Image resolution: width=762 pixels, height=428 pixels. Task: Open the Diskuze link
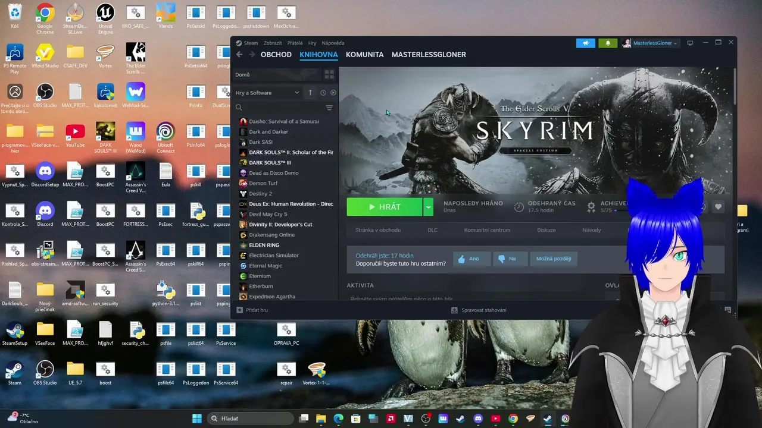tap(546, 230)
